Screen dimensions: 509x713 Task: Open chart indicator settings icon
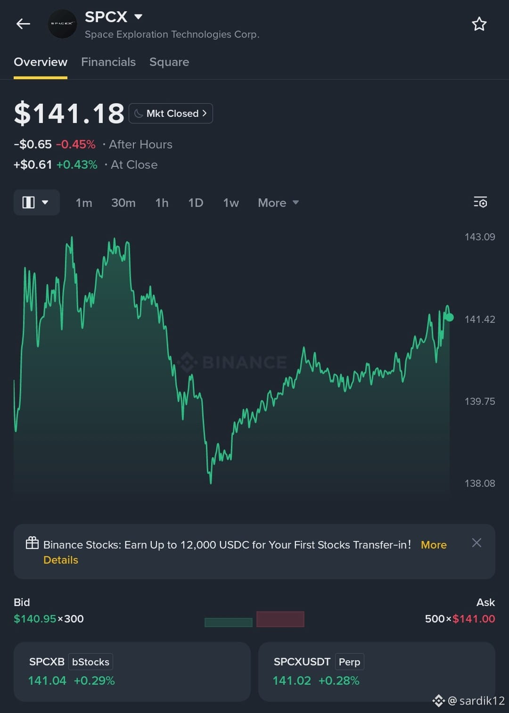click(480, 202)
